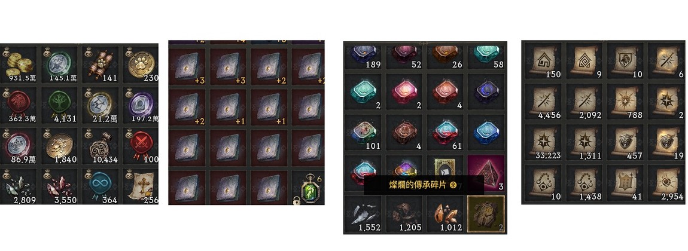
Task: Pick the silver shards stack showing 1,552
Action: click(363, 214)
